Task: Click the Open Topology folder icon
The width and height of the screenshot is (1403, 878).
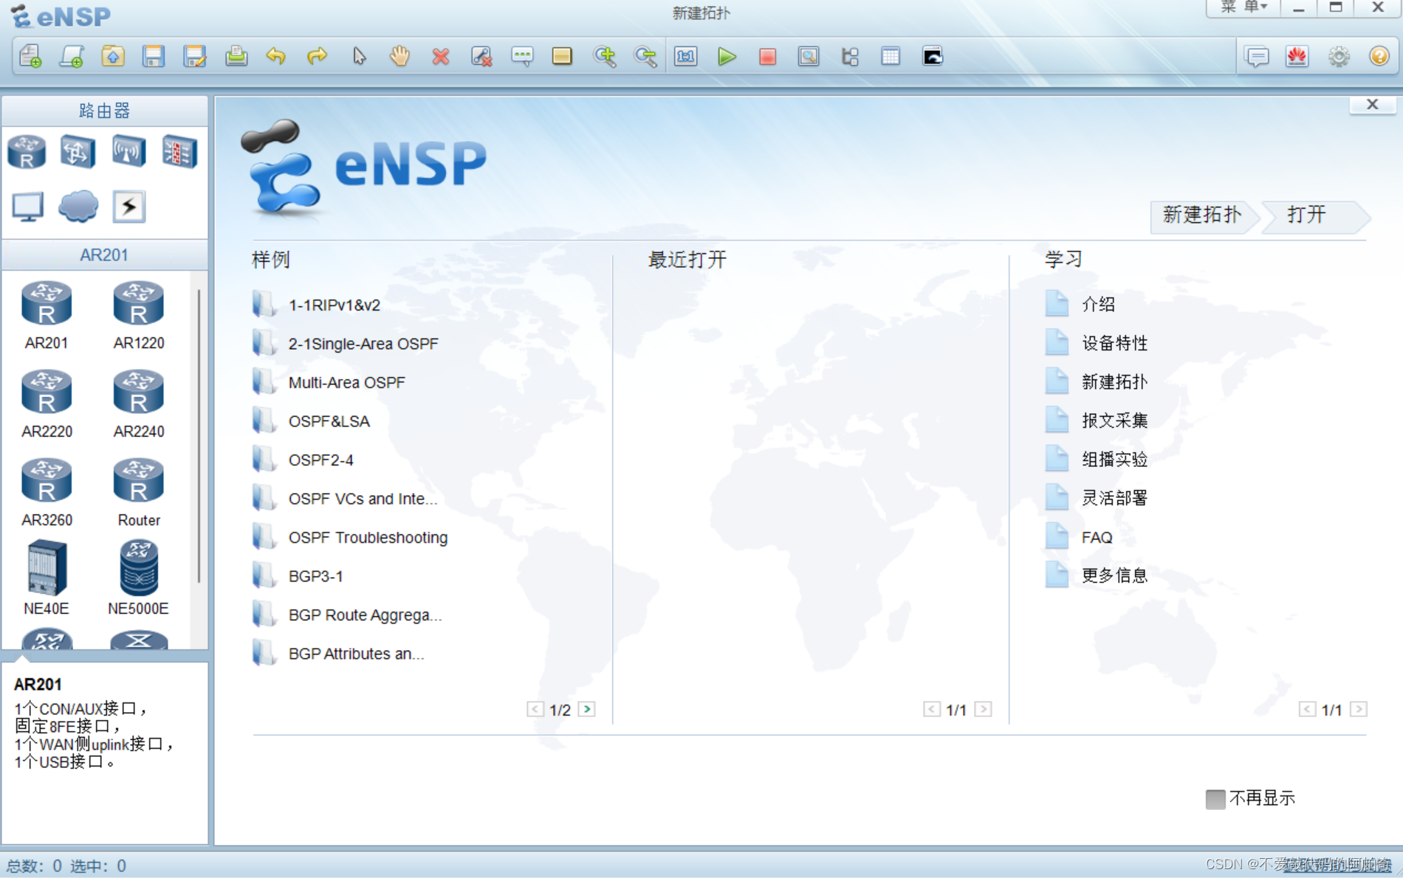Action: pos(113,56)
